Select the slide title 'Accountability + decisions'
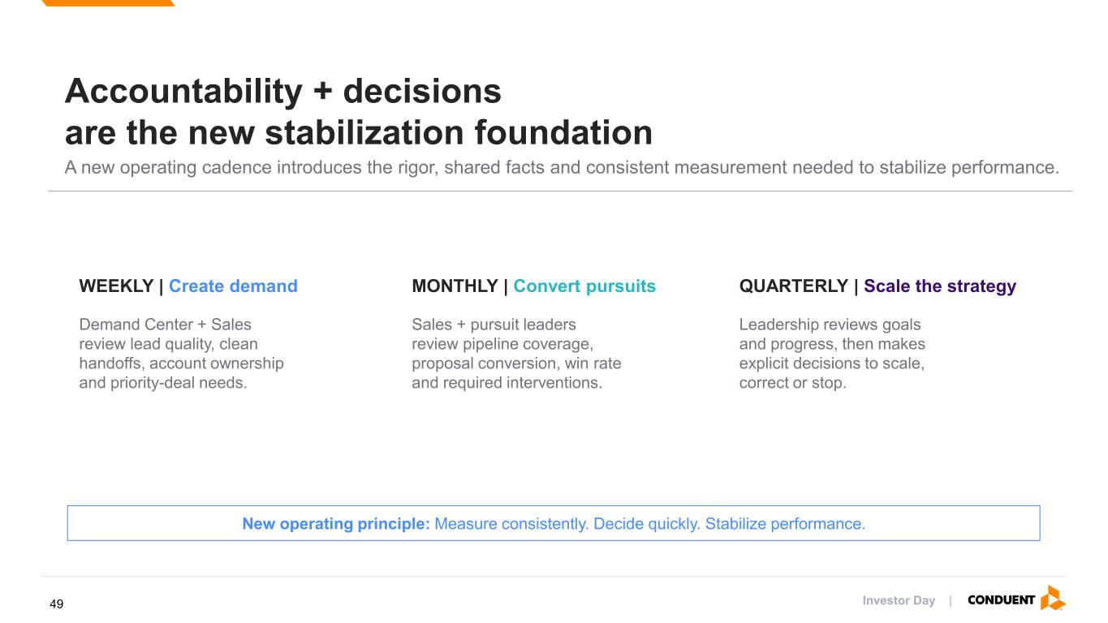Screen dimensions: 1108x623 (283, 92)
